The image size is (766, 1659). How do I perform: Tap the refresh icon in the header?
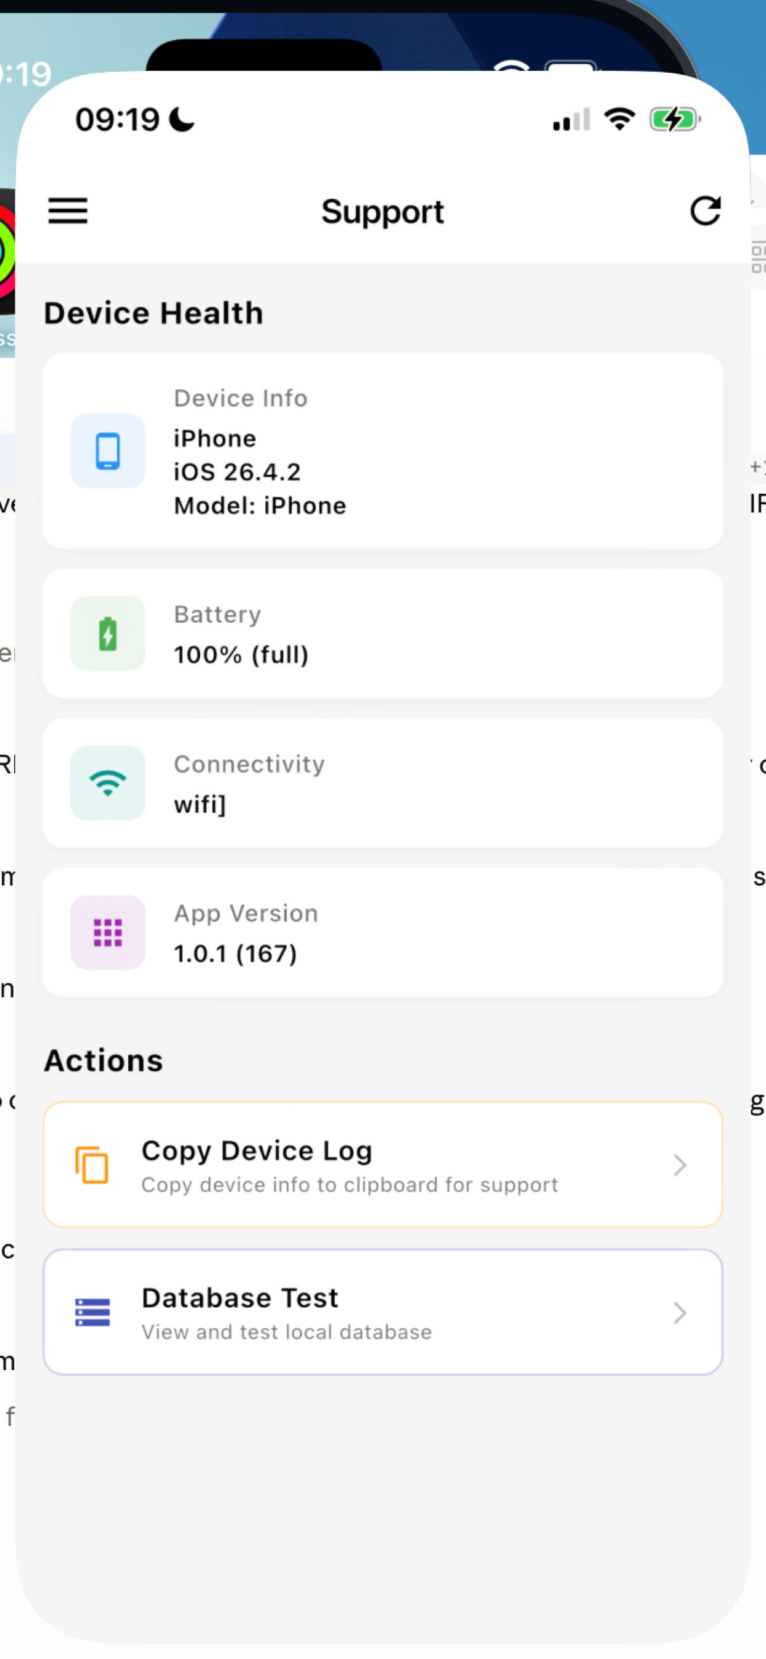pyautogui.click(x=706, y=211)
